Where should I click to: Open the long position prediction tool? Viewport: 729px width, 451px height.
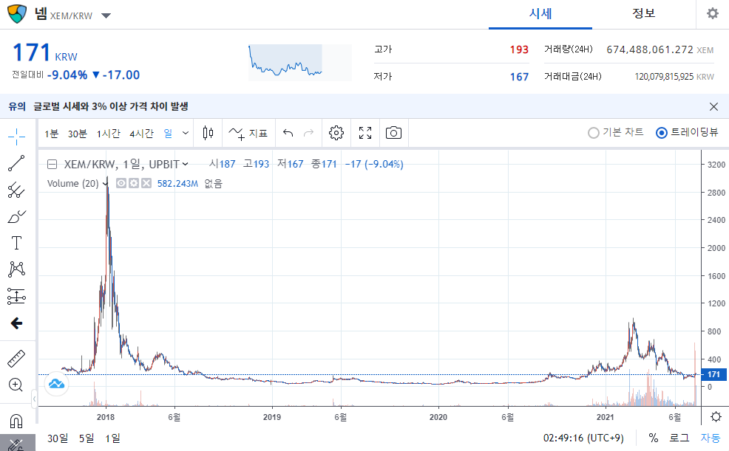pyautogui.click(x=16, y=296)
